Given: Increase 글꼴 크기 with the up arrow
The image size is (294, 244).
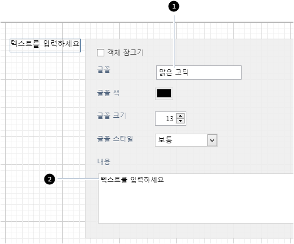Looking at the screenshot, I should pyautogui.click(x=180, y=115).
